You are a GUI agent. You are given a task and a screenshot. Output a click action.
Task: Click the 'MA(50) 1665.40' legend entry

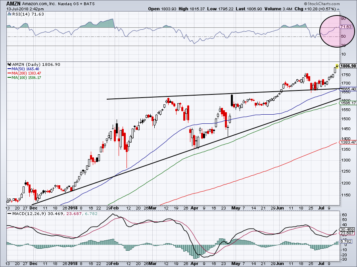[25, 69]
